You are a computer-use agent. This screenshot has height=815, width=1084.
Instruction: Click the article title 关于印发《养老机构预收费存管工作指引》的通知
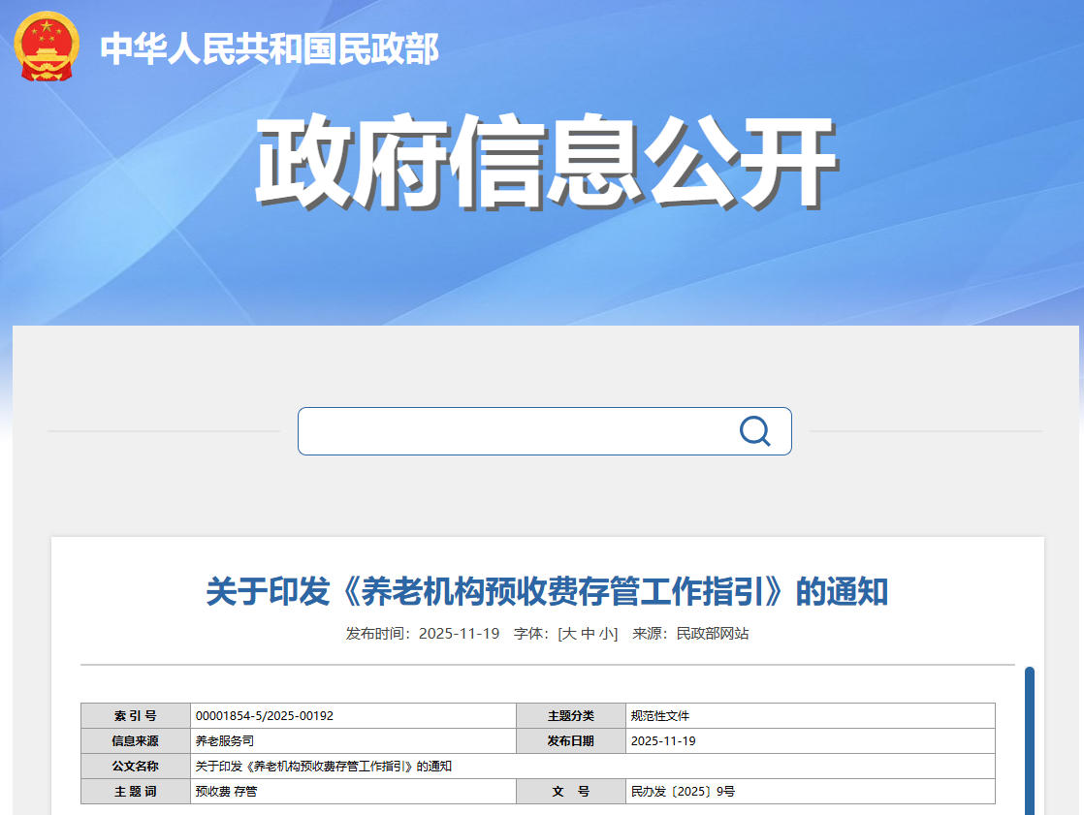547,591
